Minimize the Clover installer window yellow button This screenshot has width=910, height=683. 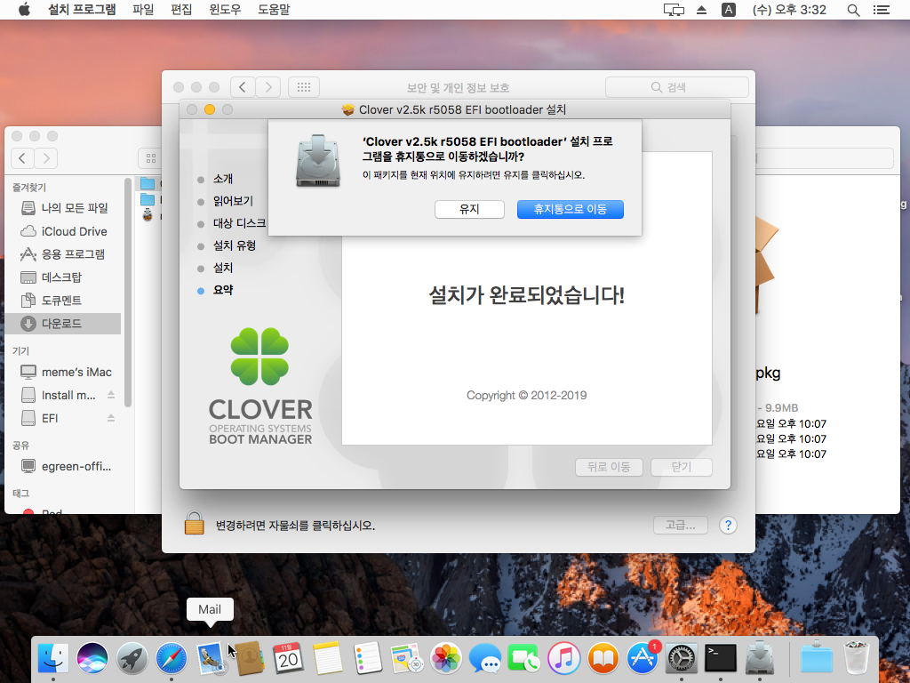[210, 109]
